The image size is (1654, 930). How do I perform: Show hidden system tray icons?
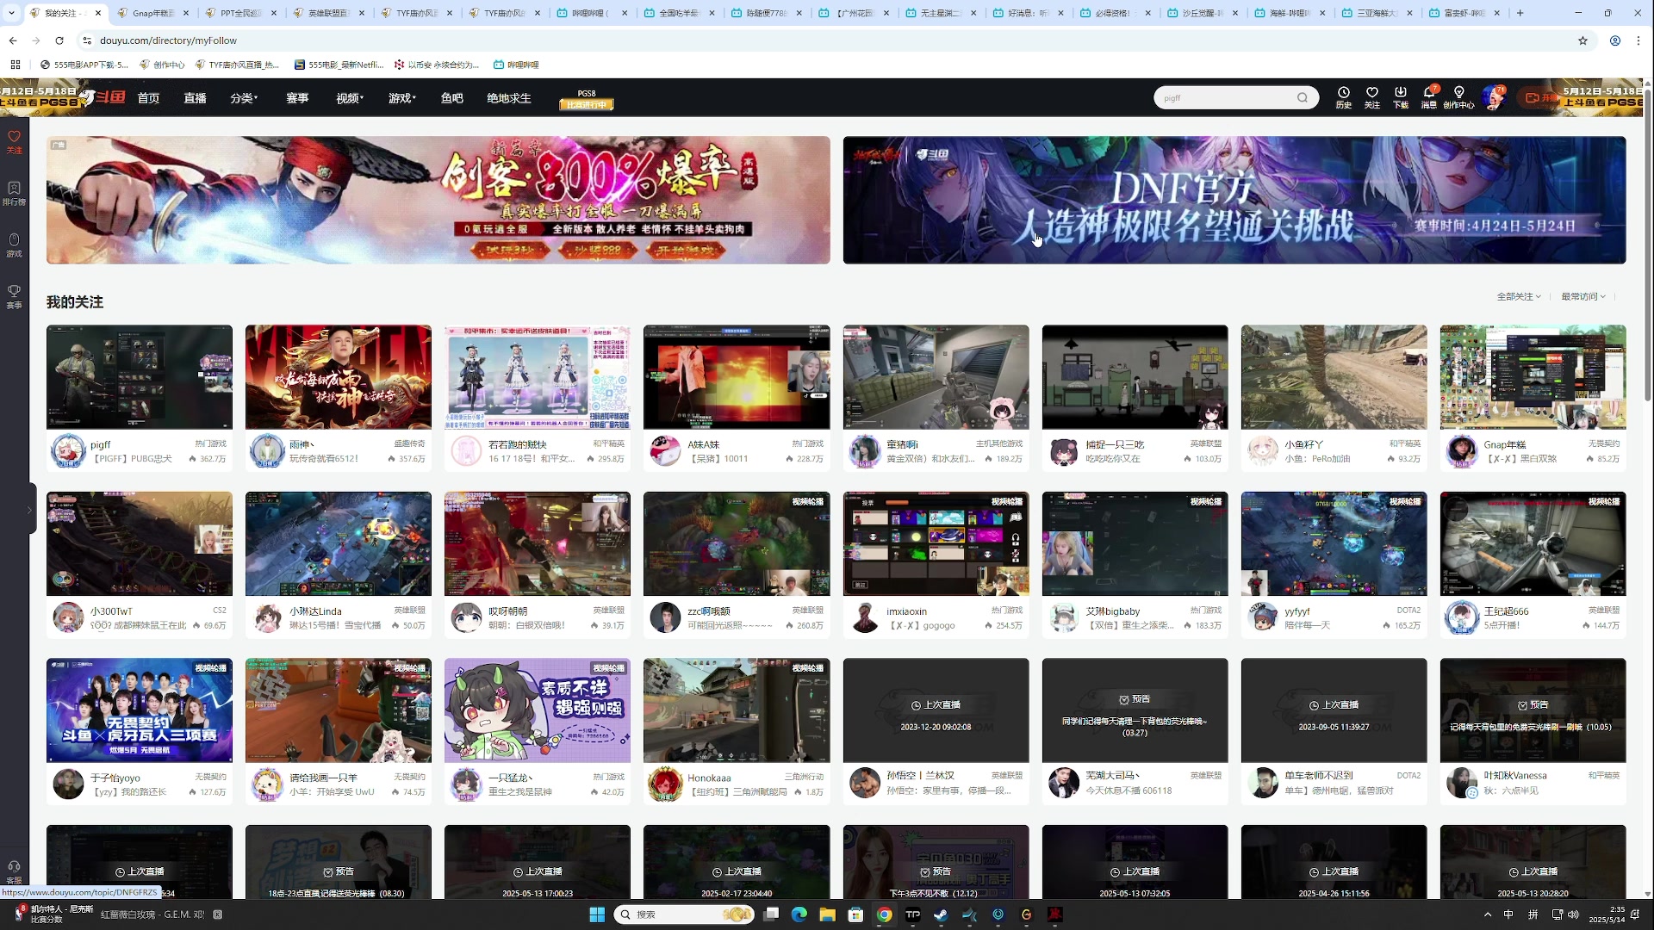click(x=1488, y=914)
